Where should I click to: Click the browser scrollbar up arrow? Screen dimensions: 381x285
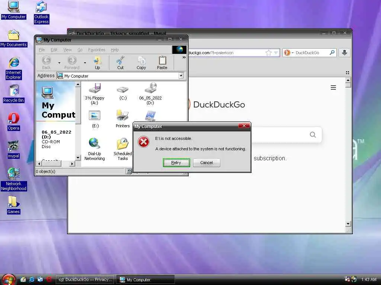coord(348,80)
